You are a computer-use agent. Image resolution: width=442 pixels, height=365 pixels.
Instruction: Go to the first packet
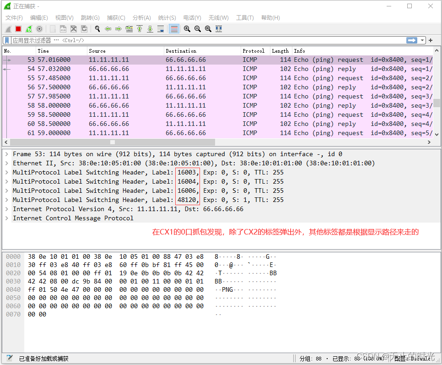(140, 28)
